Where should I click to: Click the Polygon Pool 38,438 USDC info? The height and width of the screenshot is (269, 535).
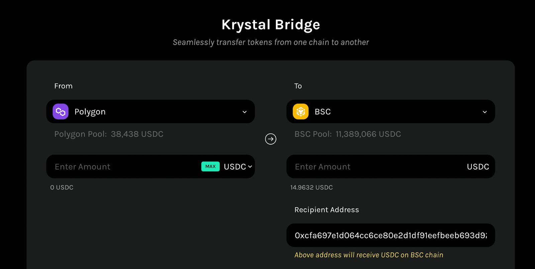click(109, 134)
